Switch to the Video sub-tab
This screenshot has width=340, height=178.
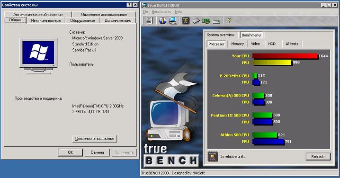[255, 44]
